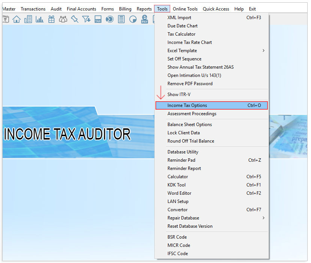
Task: Select Set Off Sequence
Action: point(211,59)
